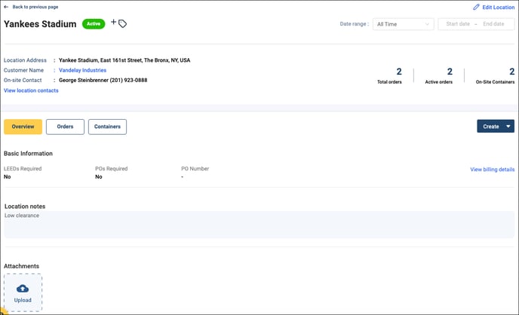519x315 pixels.
Task: Click the POs Required value No
Action: click(99, 177)
